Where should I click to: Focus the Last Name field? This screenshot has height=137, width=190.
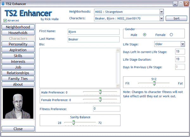pos(94,39)
